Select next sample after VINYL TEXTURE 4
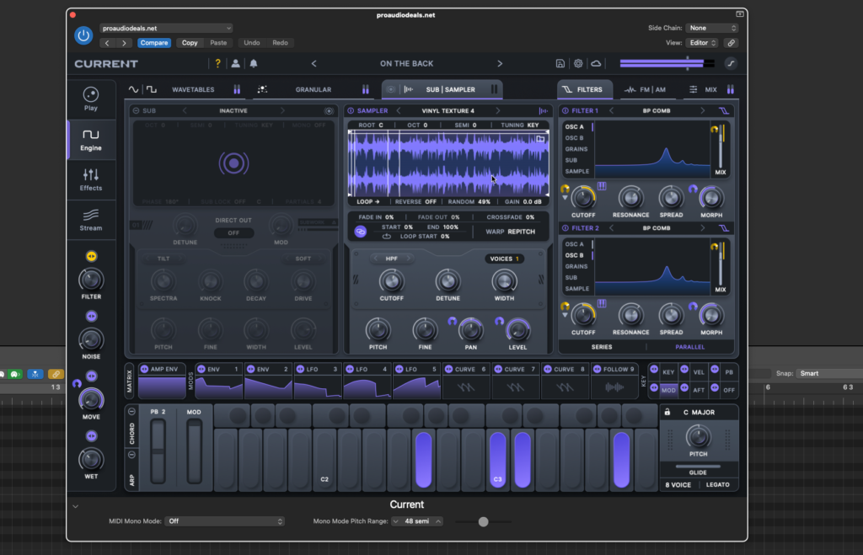Screen dimensions: 863x555 coord(497,110)
